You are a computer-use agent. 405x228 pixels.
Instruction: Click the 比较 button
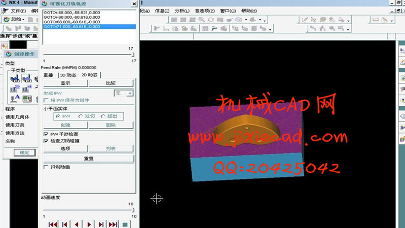[111, 83]
